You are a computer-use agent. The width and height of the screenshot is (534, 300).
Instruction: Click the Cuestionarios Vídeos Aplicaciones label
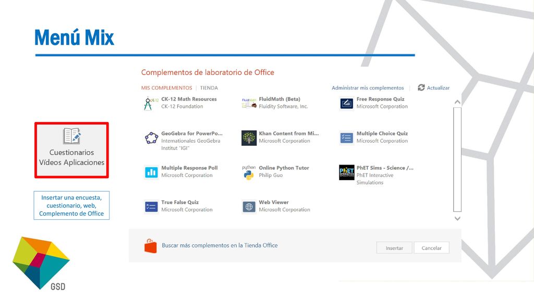[x=71, y=157]
